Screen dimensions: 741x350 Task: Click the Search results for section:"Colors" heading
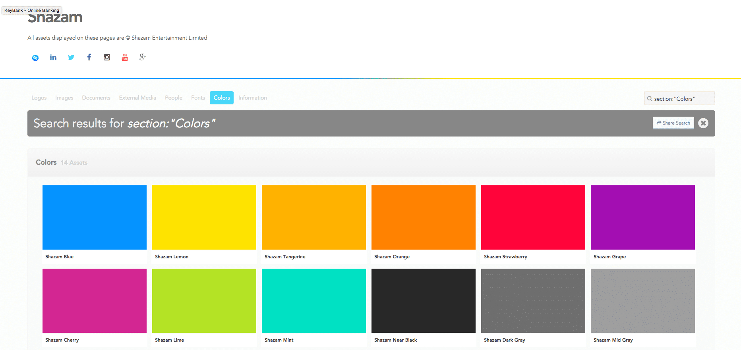tap(124, 123)
